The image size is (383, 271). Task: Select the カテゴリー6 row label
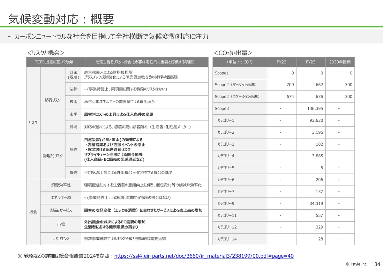pyautogui.click(x=226, y=180)
